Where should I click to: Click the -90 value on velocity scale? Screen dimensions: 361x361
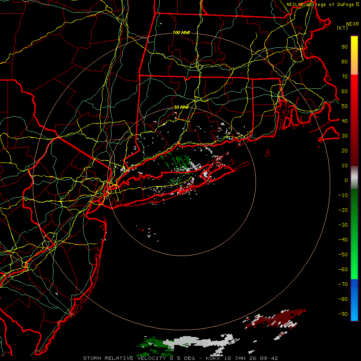point(343,314)
